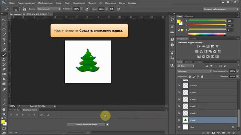Delete layer with trash icon
241x135 pixels.
click(233, 133)
